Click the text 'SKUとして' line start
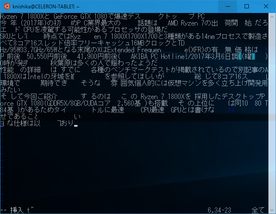Viewport: 276px width, 214px height. pyautogui.click(x=14, y=36)
